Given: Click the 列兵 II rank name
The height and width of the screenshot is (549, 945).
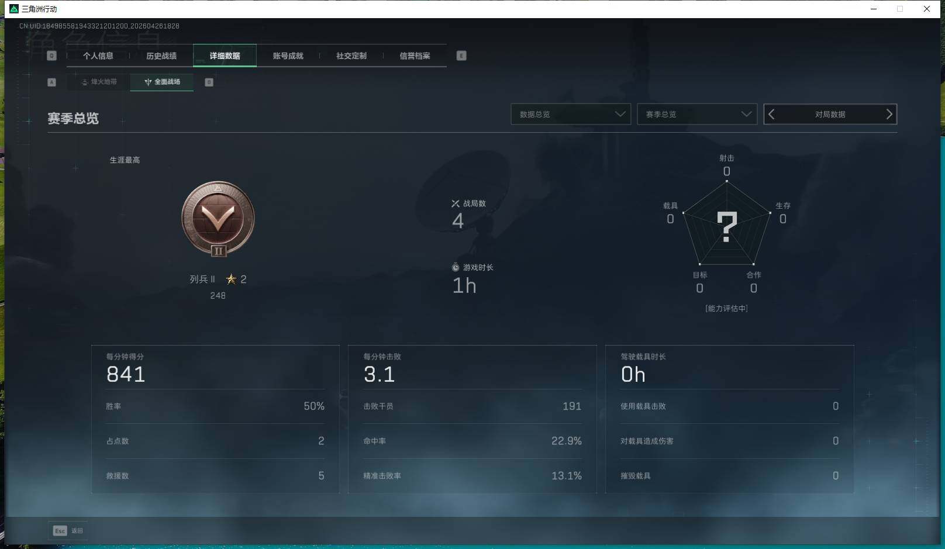Looking at the screenshot, I should 202,279.
